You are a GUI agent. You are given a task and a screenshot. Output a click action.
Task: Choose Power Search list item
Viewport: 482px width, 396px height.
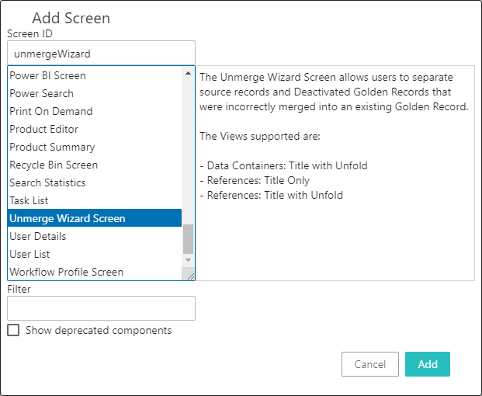pos(41,93)
